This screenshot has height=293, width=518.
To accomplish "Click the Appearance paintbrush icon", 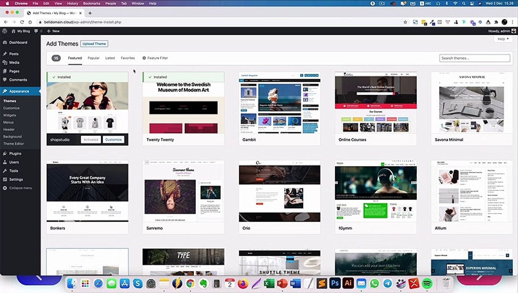I will pyautogui.click(x=5, y=91).
